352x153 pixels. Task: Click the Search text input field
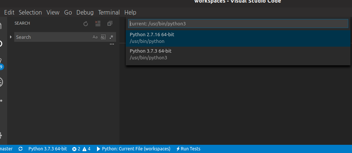point(52,37)
